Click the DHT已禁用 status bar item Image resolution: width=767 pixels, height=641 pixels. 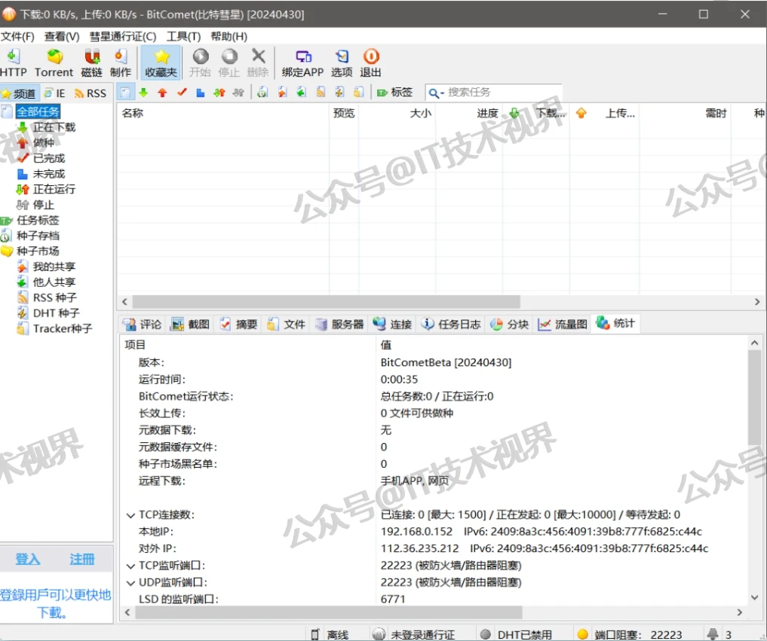(x=517, y=634)
